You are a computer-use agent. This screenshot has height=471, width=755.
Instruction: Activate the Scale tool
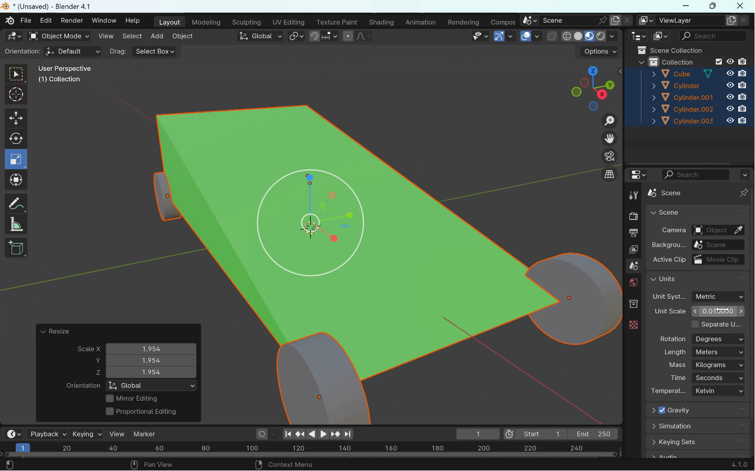[16, 160]
